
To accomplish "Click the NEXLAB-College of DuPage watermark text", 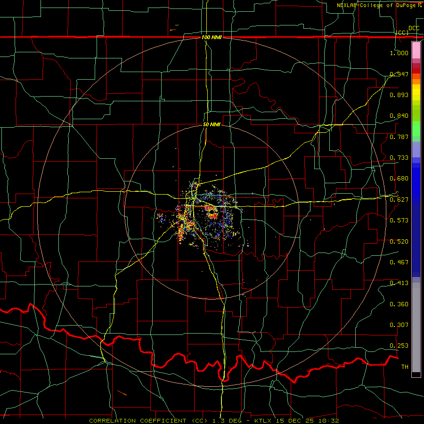I will 379,5.
